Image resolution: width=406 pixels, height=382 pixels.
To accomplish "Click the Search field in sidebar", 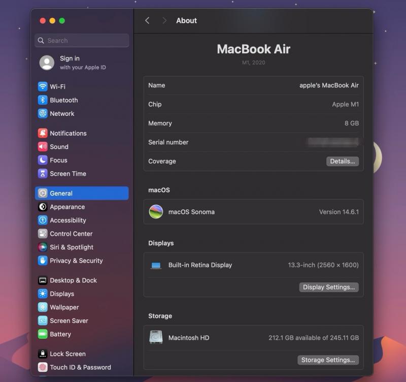I will point(82,41).
